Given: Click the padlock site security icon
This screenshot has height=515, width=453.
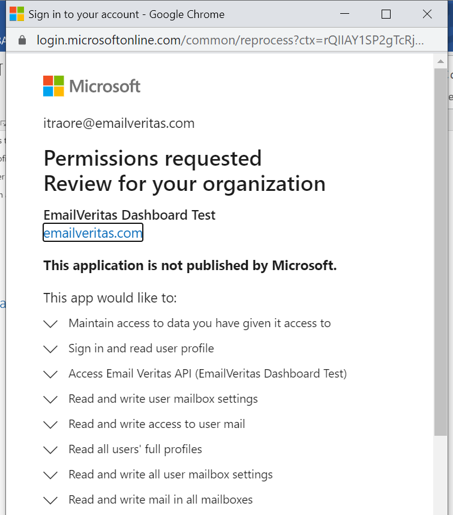Looking at the screenshot, I should pyautogui.click(x=22, y=40).
